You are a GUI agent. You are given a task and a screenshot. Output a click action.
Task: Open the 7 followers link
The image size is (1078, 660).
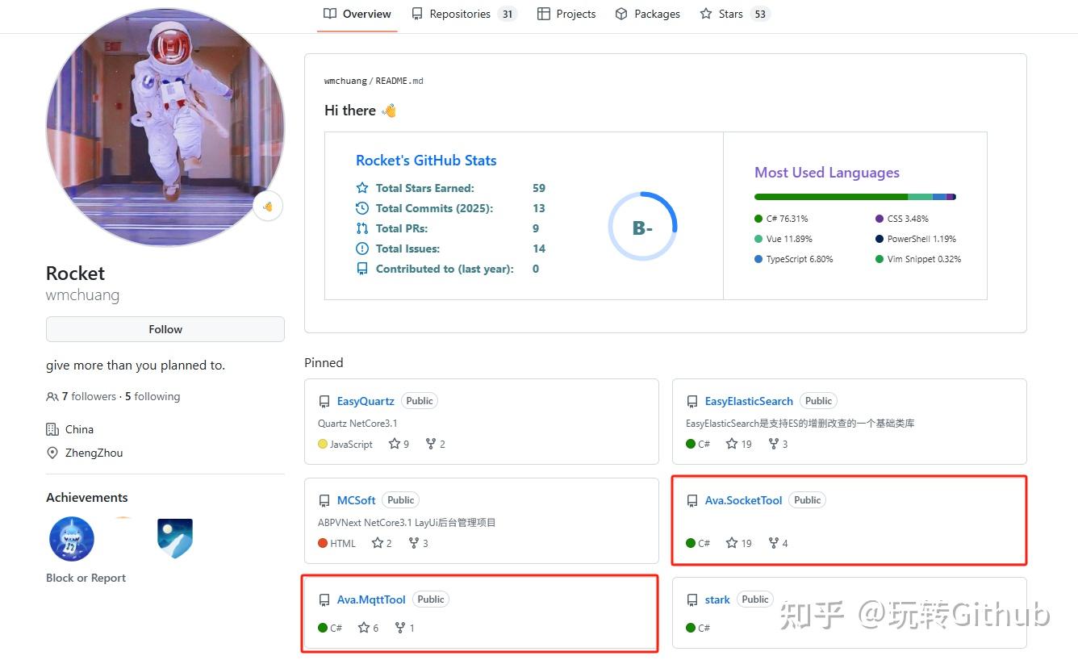(x=89, y=396)
